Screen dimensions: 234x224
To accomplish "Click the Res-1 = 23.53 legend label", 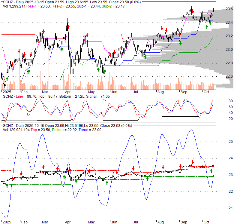I will pos(38,6).
